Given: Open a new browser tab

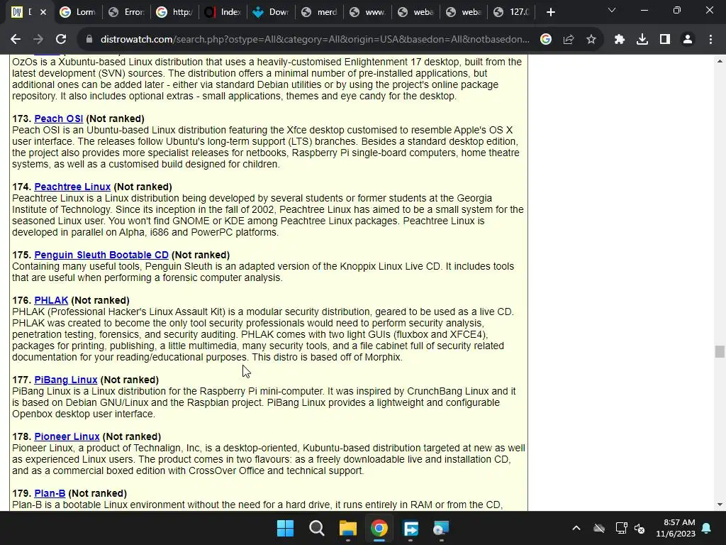Looking at the screenshot, I should [550, 12].
